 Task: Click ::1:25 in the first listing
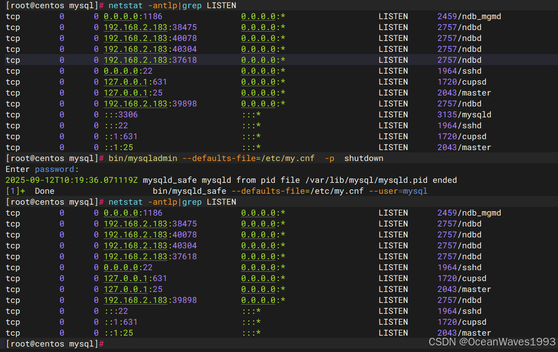tap(118, 147)
